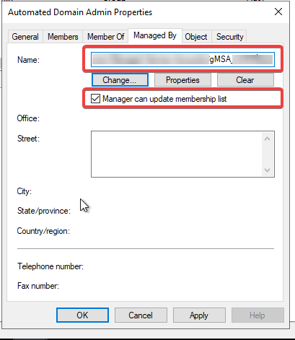Clear the managed by name

[x=245, y=80]
